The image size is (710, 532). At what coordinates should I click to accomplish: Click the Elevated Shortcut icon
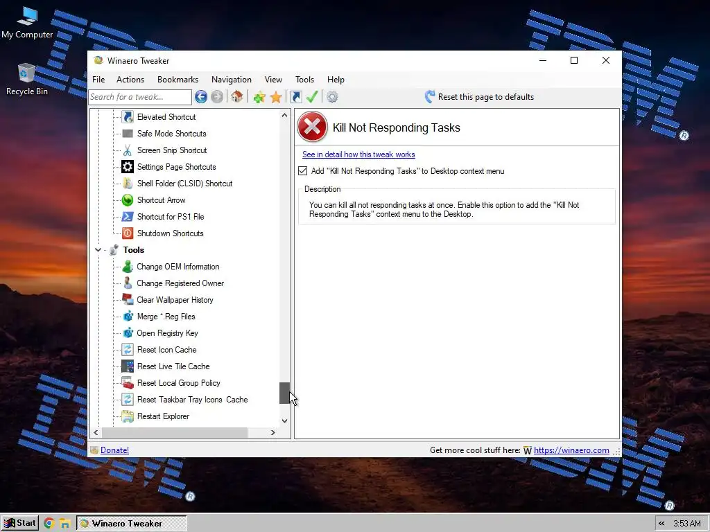128,116
